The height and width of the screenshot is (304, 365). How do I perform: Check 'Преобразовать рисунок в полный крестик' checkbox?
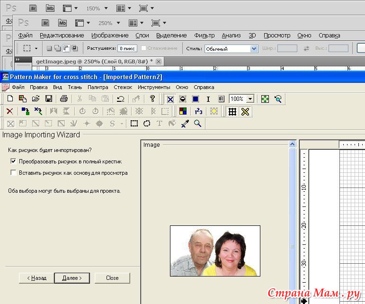point(13,161)
